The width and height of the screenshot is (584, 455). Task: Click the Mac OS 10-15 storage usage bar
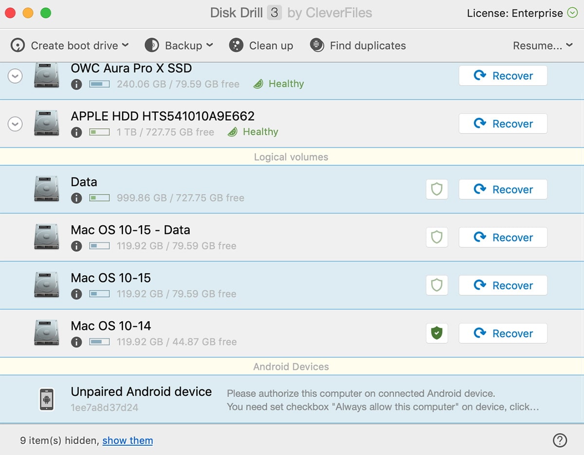pyautogui.click(x=99, y=294)
